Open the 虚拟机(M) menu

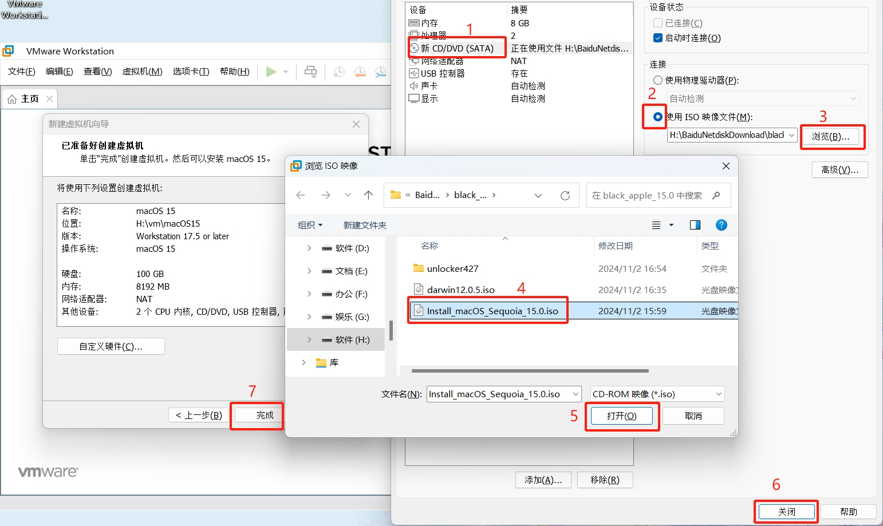(143, 72)
